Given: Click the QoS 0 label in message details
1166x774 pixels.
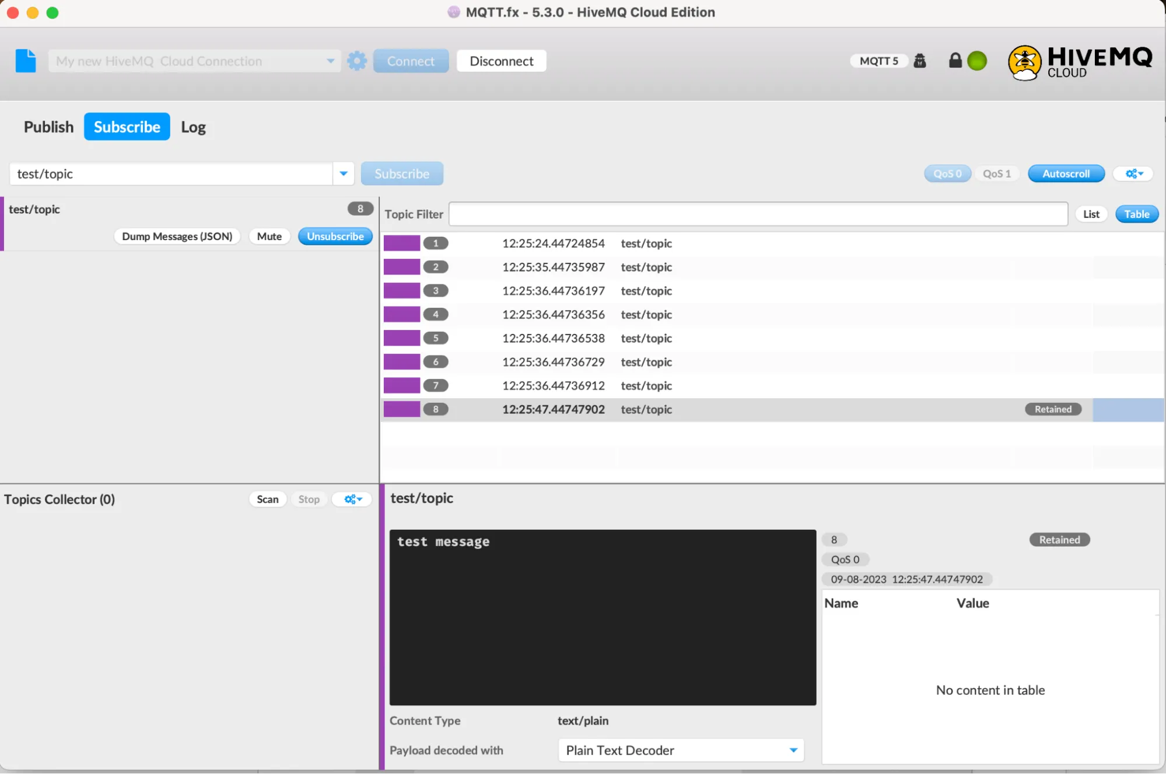Looking at the screenshot, I should pyautogui.click(x=845, y=560).
